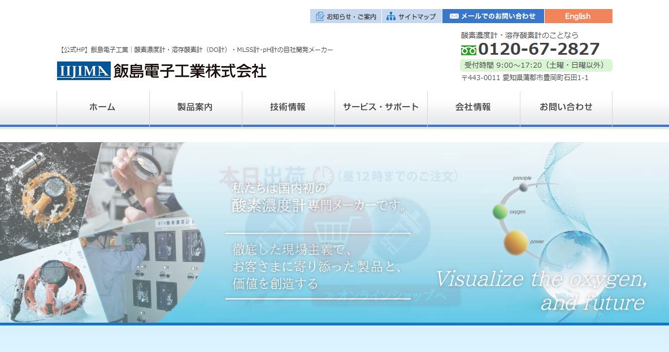Click the news notepad icon
Viewport: 669px width, 352px height.
(x=320, y=16)
